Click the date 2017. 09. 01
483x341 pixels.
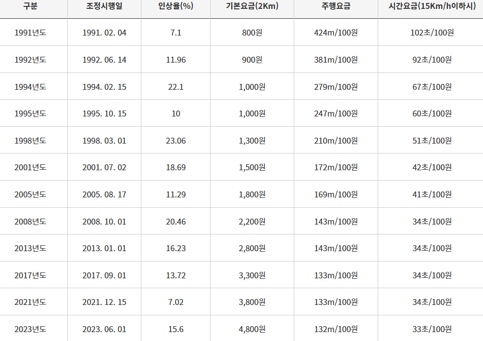pos(104,275)
